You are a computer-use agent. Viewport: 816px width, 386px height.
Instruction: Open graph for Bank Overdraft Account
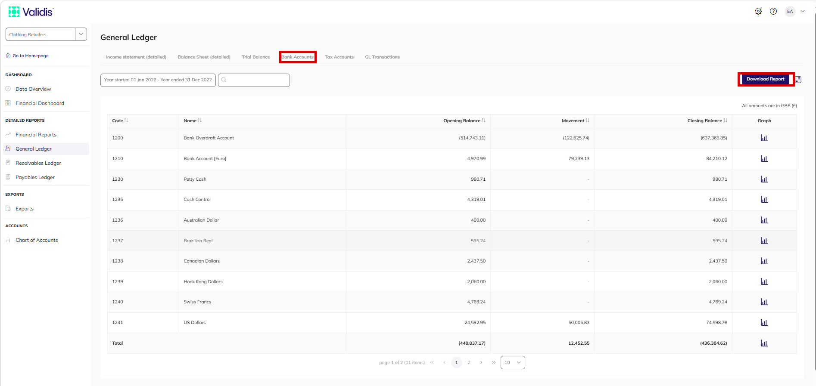[764, 138]
